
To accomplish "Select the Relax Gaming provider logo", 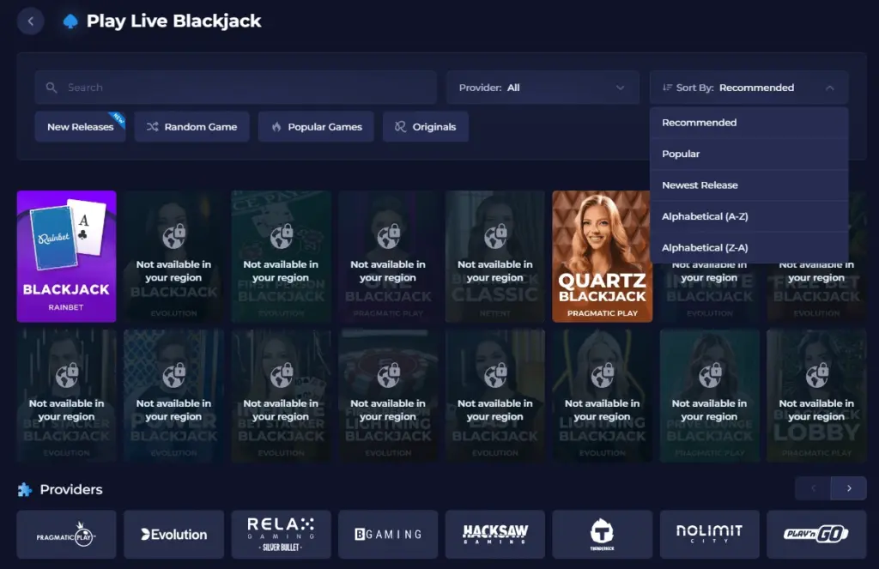I will tap(281, 535).
